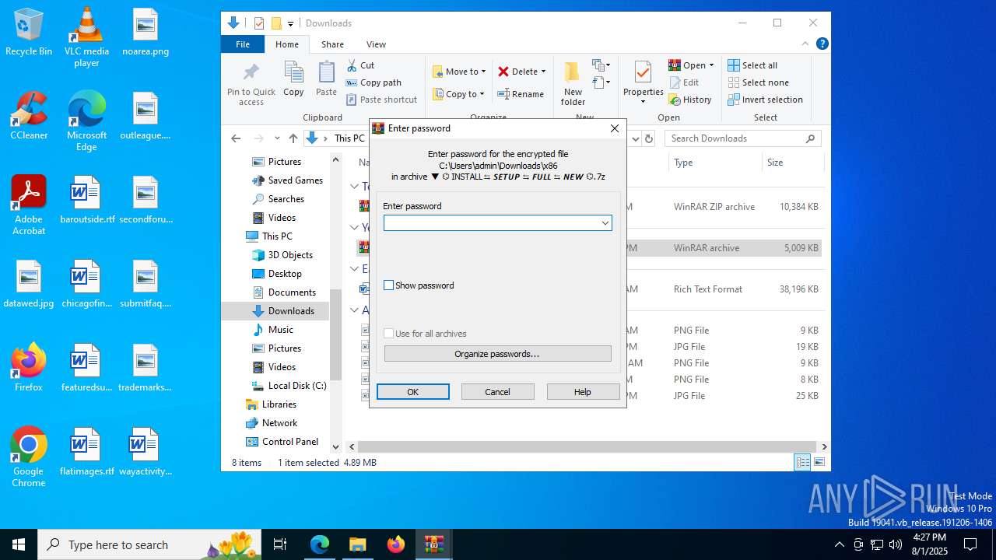The height and width of the screenshot is (560, 996).
Task: Click the Organize passwords button
Action: point(497,354)
